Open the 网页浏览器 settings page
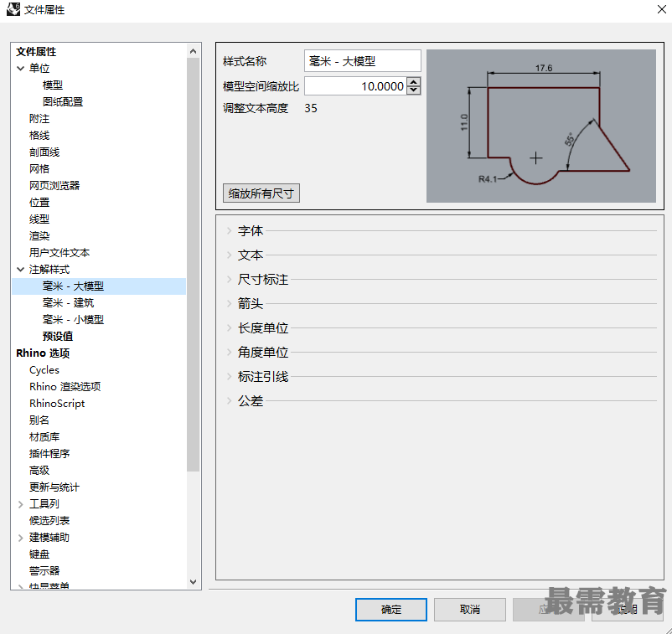This screenshot has width=672, height=634. [x=54, y=185]
